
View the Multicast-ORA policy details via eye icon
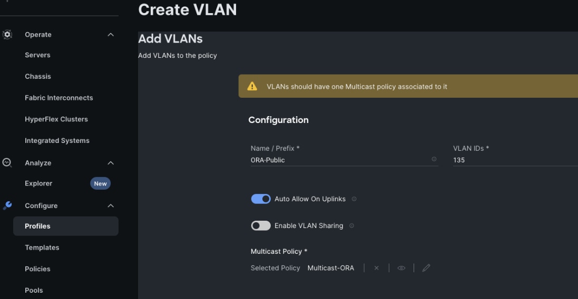[x=401, y=268]
